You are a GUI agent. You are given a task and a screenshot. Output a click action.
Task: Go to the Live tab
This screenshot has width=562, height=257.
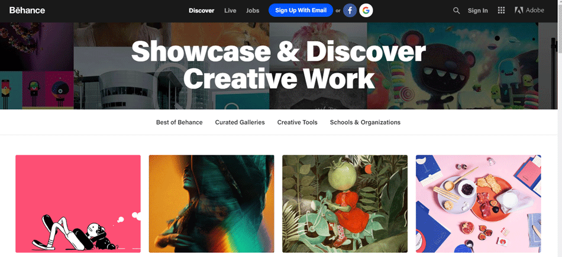click(x=230, y=11)
